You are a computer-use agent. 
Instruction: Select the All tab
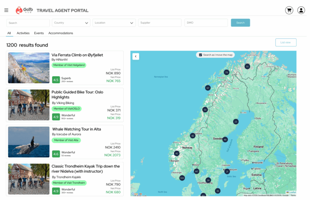(9, 33)
